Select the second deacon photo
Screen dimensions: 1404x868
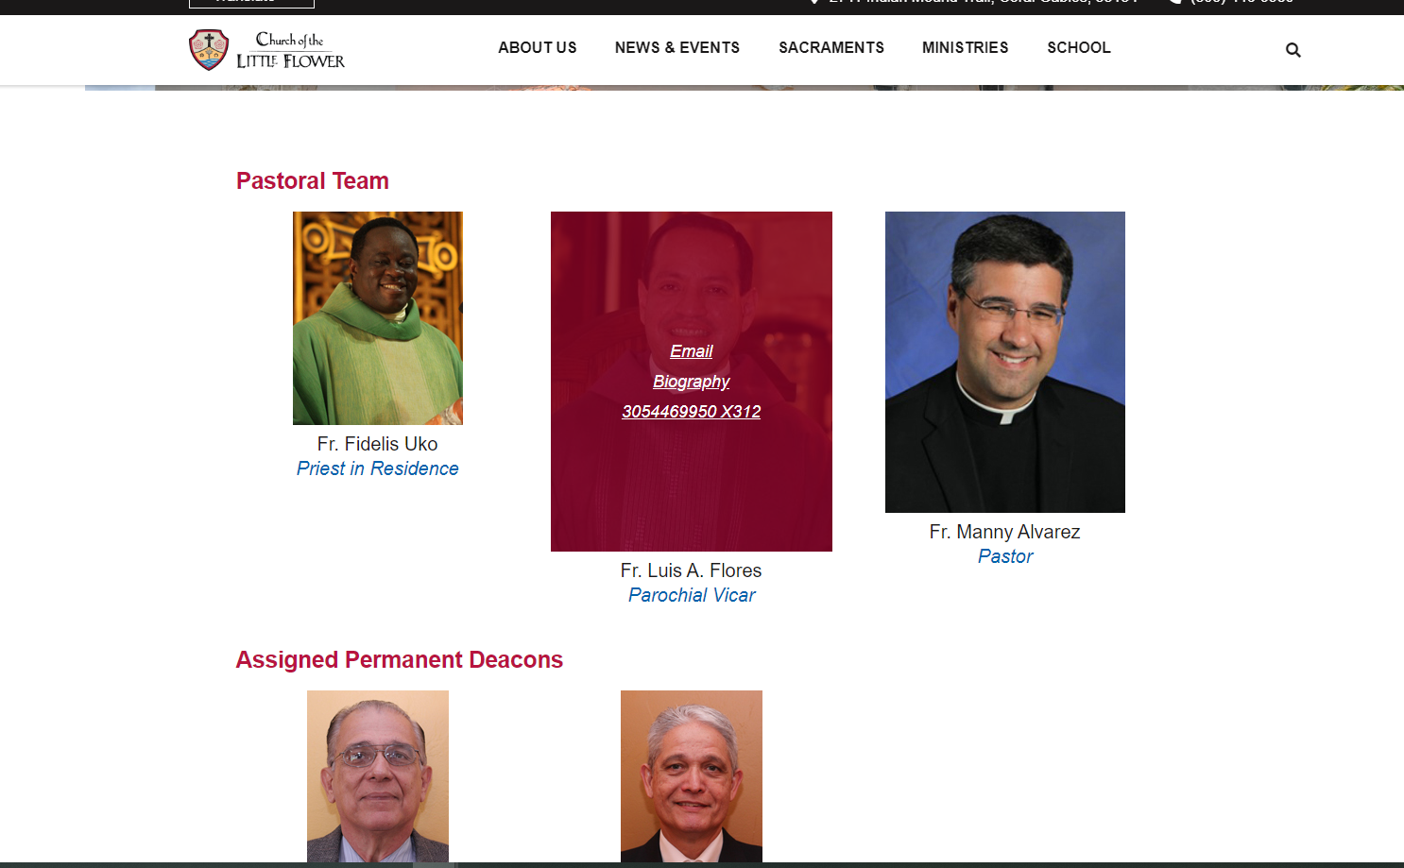[692, 776]
